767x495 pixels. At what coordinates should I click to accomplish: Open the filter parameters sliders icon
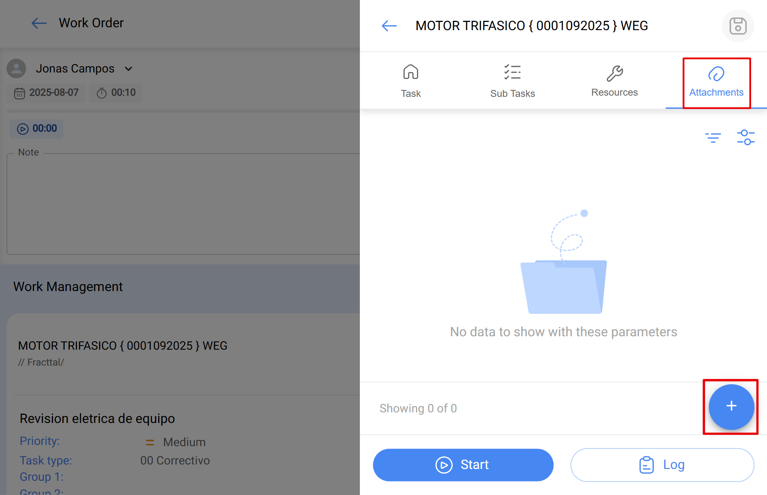pos(746,137)
